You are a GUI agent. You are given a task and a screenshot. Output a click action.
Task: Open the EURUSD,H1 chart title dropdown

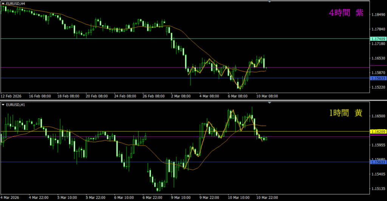[x=15, y=104]
